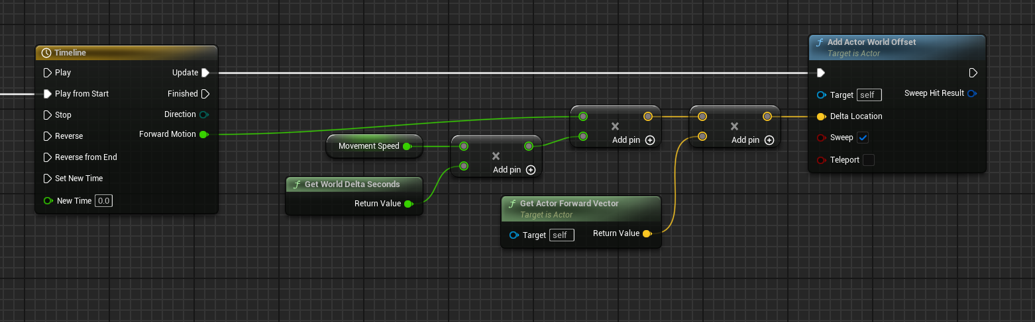The image size is (1035, 322).
Task: Click the Timeline Stop input pin
Action: tap(47, 115)
